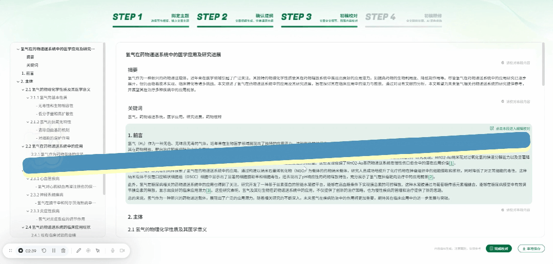
Task: Select 摘要 in the outline tree
Action: coord(30,57)
